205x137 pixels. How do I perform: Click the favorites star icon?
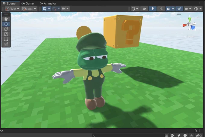click(191, 135)
